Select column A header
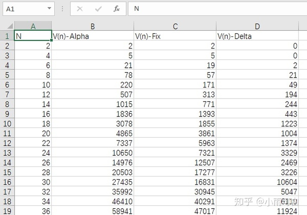Viewport: 307px width, 215px height. 33,26
